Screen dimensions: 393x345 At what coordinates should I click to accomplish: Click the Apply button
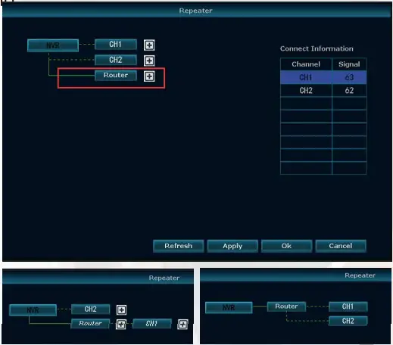232,246
